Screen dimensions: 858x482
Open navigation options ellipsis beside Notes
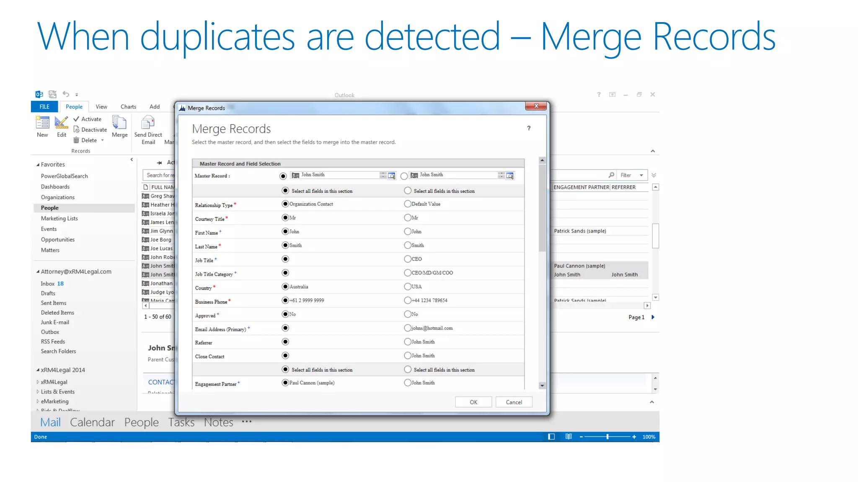coord(247,422)
